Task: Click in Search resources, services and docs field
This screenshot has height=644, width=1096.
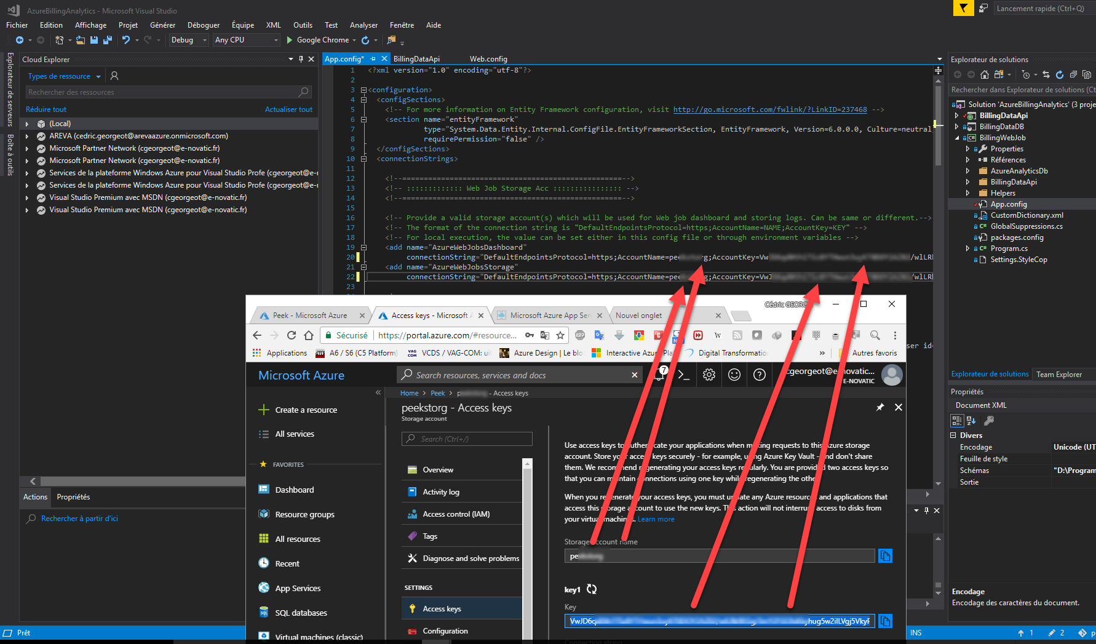Action: pyautogui.click(x=520, y=375)
